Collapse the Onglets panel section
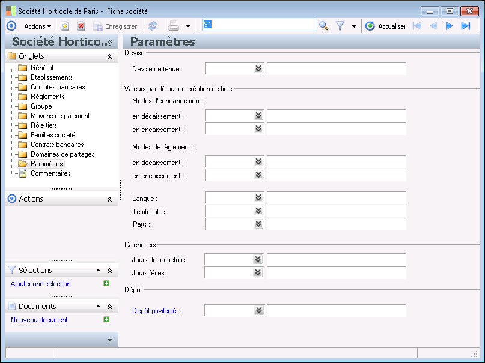 (x=109, y=56)
